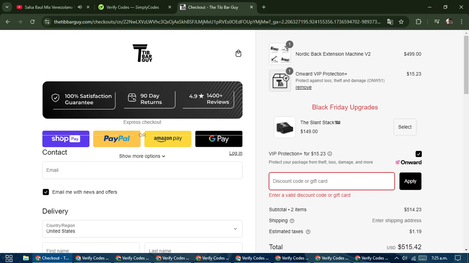Focus the Discount code or gift card field
469x263 pixels.
(332, 181)
